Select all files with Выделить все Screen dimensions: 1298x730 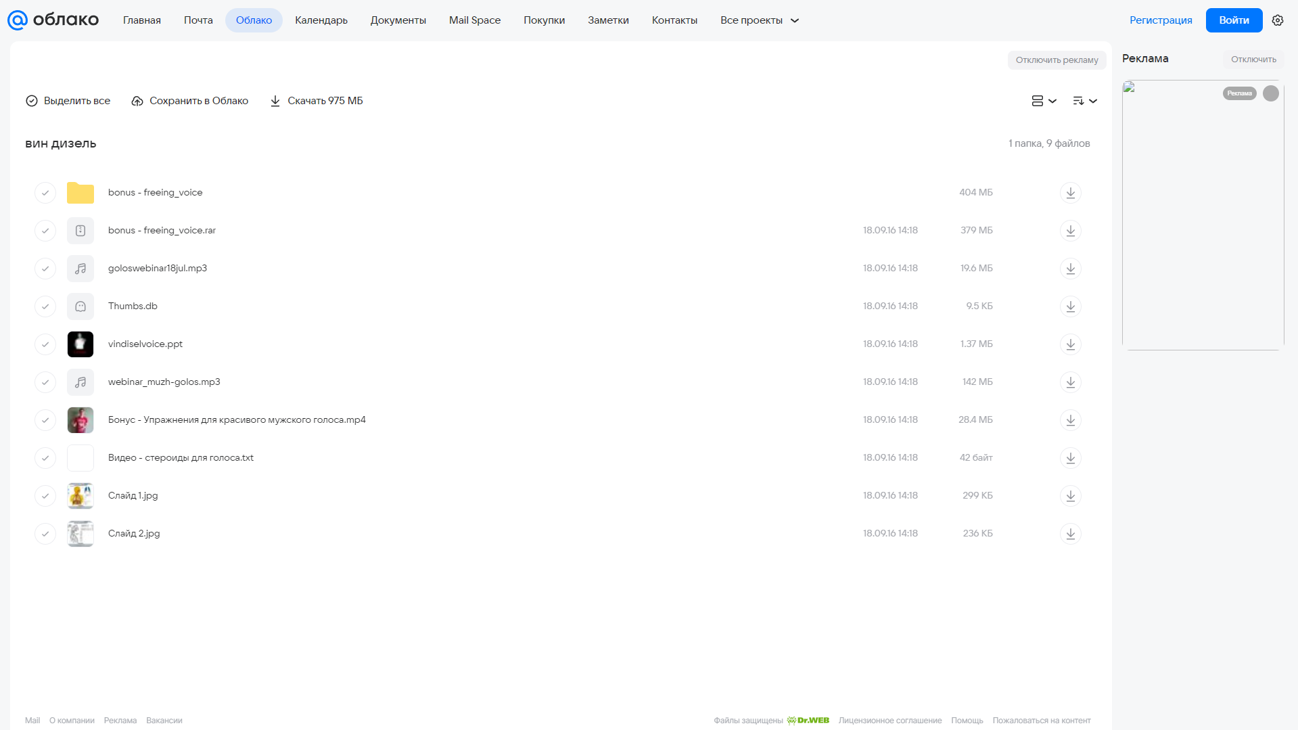(68, 101)
